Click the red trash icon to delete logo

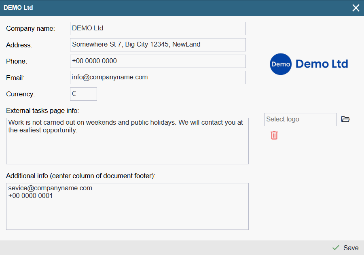coord(274,135)
